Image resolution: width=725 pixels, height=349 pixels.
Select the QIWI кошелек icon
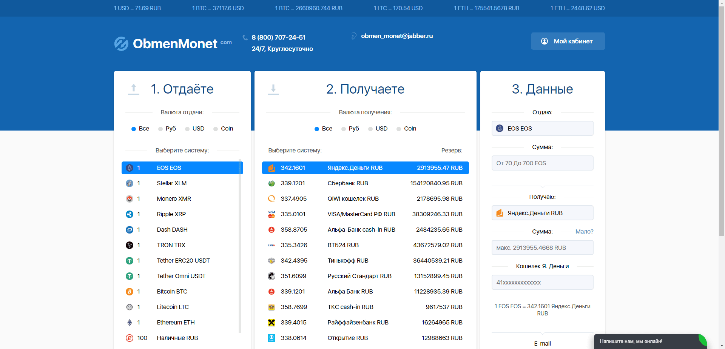[271, 198]
